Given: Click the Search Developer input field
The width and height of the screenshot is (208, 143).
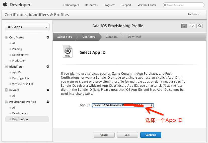Looking at the screenshot, I should (x=184, y=5).
